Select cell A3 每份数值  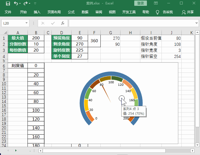pyautogui.click(x=18, y=50)
